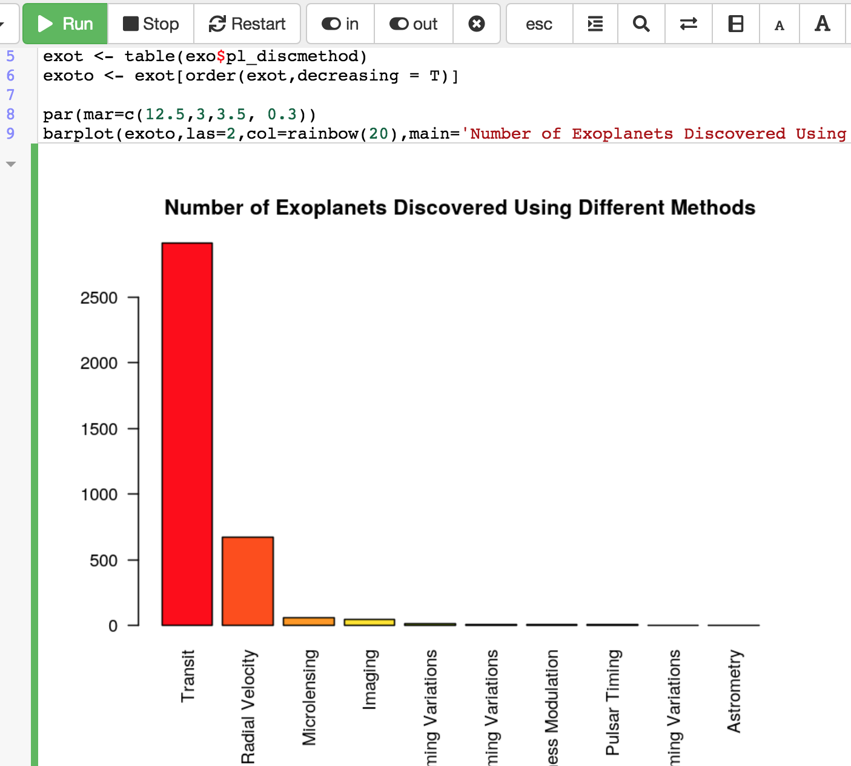This screenshot has width=851, height=766.
Task: Stop the running code
Action: point(151,24)
